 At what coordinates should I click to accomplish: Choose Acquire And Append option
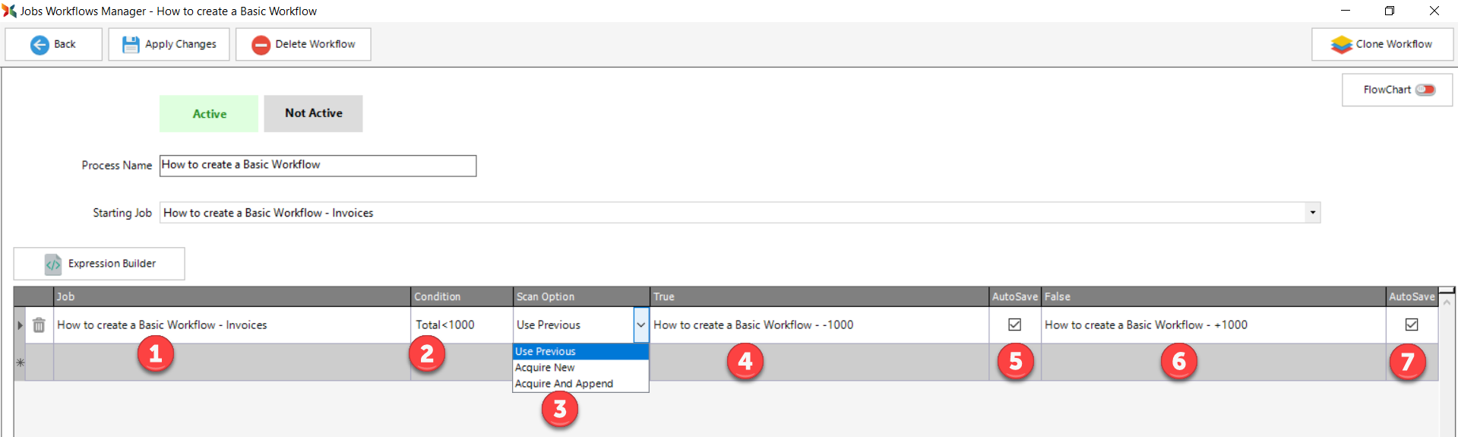tap(564, 384)
